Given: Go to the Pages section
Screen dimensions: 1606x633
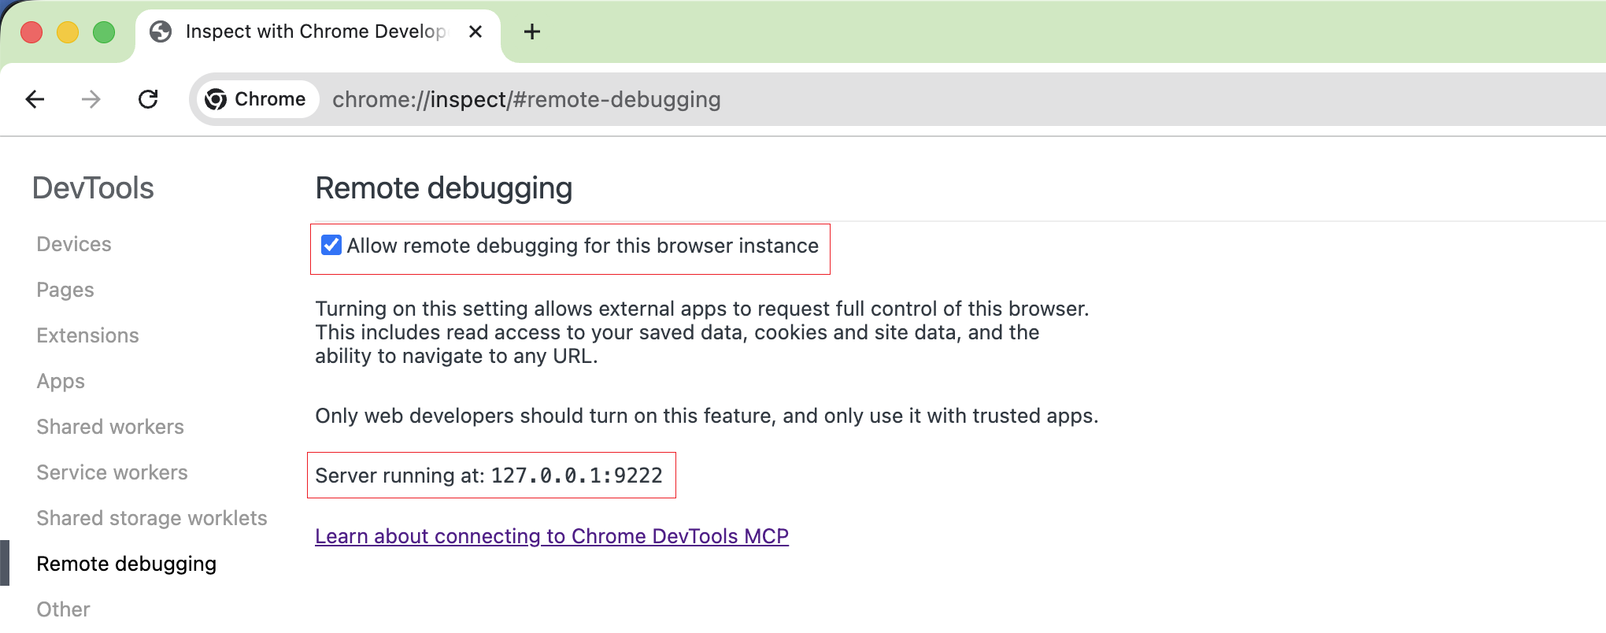Looking at the screenshot, I should click(65, 290).
